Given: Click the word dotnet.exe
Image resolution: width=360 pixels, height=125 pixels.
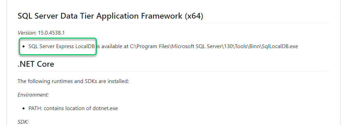Looking at the screenshot, I should tap(105, 108).
